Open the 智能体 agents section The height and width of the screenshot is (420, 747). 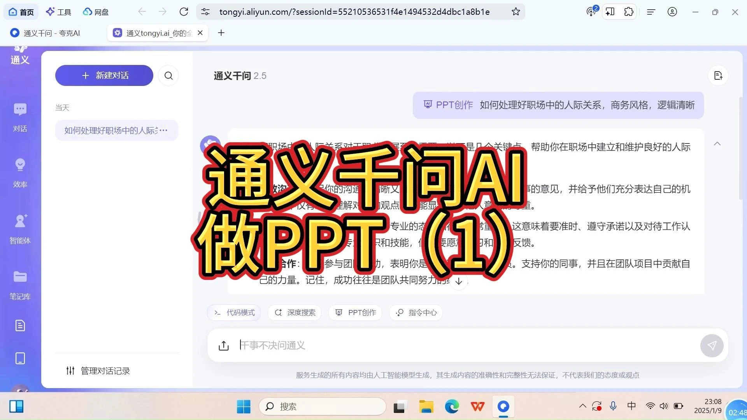(20, 229)
